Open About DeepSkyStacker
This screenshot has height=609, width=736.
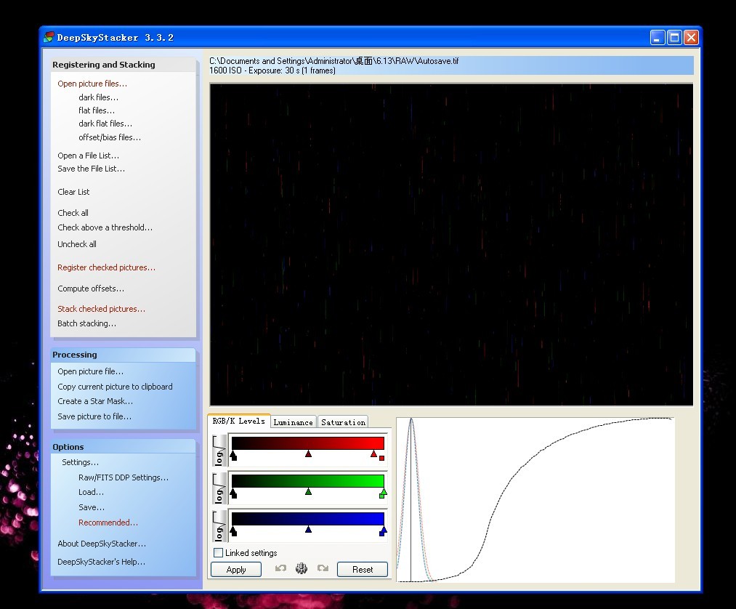102,544
